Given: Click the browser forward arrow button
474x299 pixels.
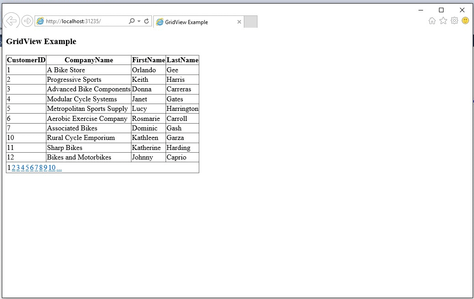Looking at the screenshot, I should 27,21.
